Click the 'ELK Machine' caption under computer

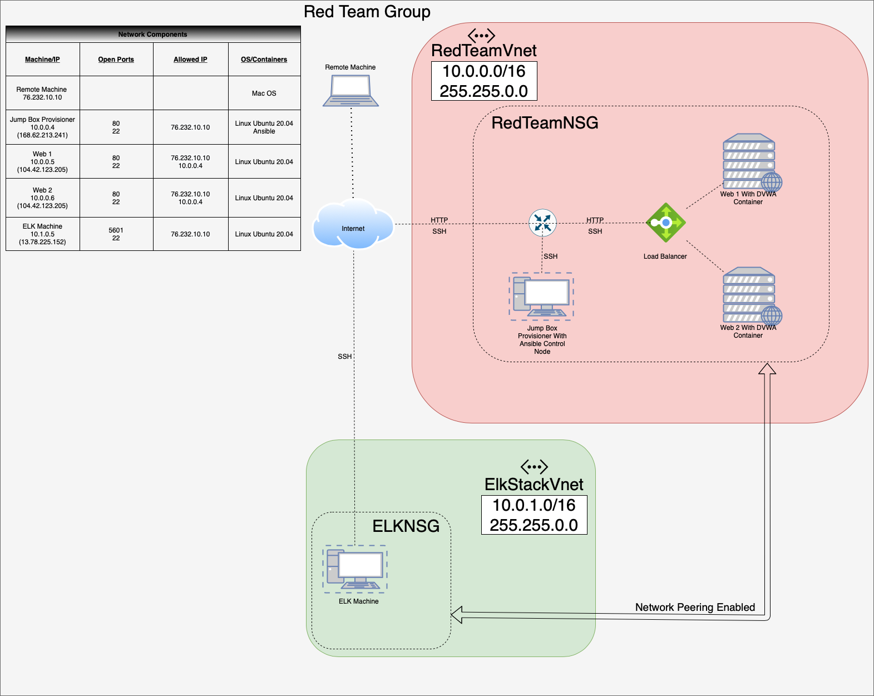point(359,601)
